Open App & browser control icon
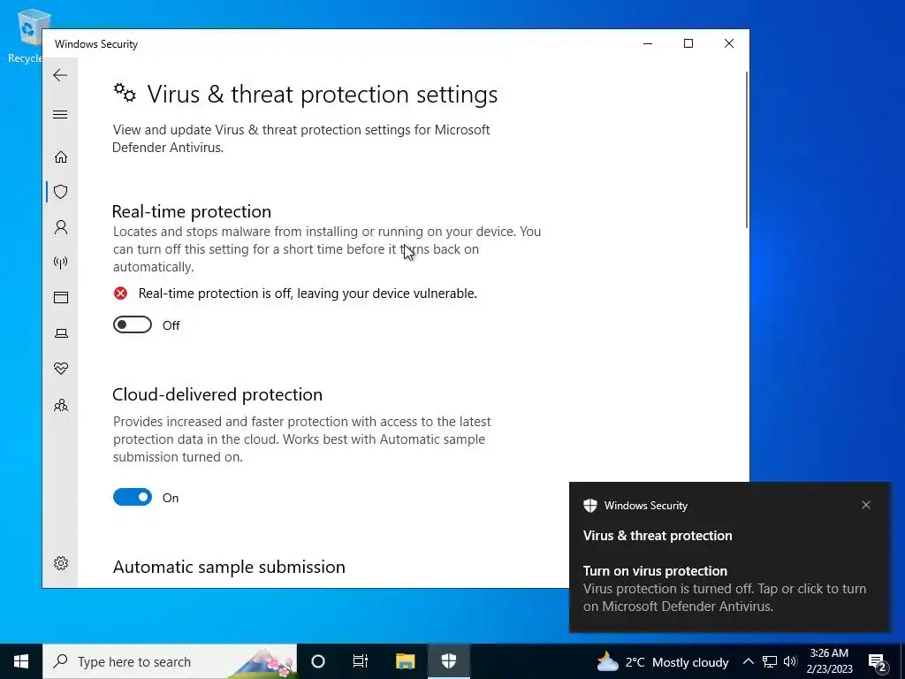 [x=61, y=297]
